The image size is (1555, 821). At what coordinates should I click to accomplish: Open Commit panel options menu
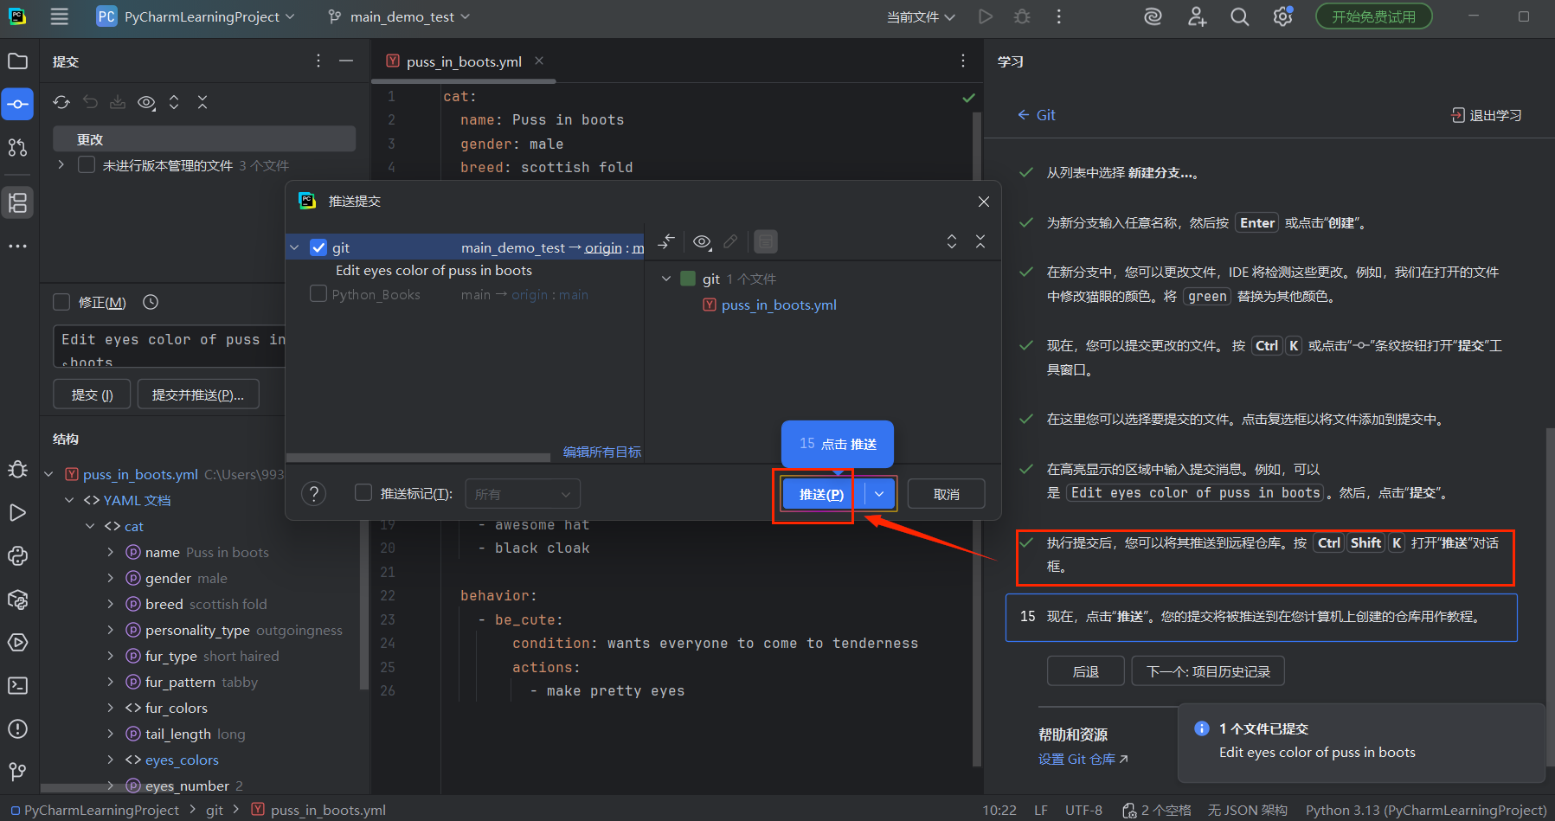318,61
